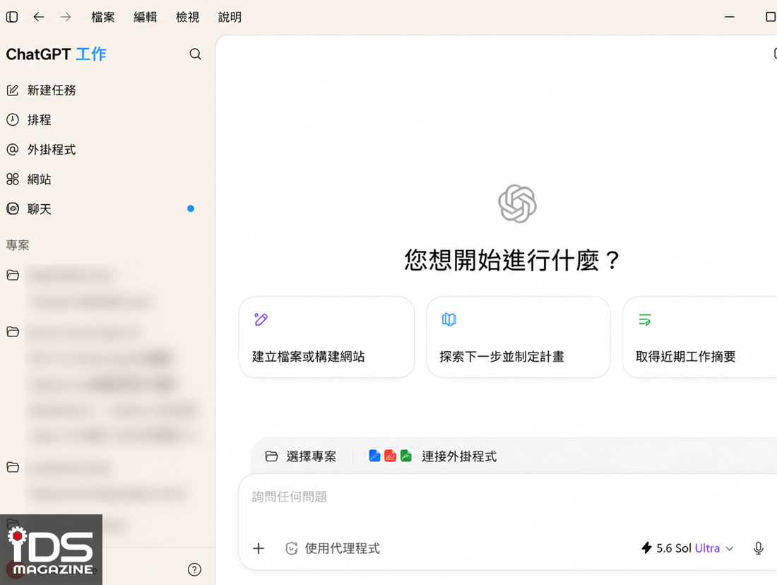This screenshot has height=585, width=777.
Task: Click the purple pencil icon on card
Action: pyautogui.click(x=261, y=319)
